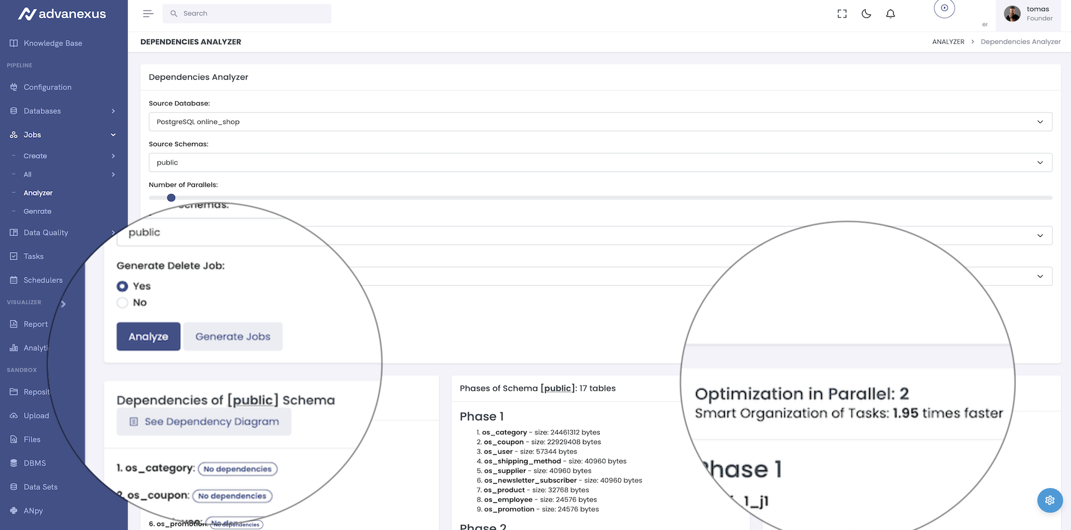1071x530 pixels.
Task: Click the advanexus logo
Action: point(62,14)
